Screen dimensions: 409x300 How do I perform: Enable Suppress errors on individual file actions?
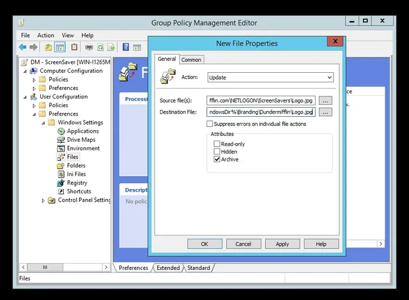click(x=210, y=124)
